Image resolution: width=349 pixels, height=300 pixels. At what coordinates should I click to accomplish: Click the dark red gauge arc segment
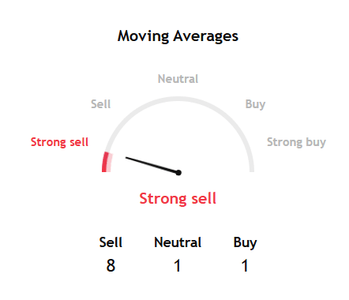tap(105, 162)
